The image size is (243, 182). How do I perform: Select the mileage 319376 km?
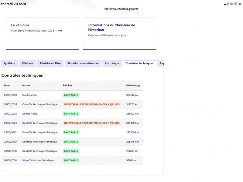[x=132, y=104]
